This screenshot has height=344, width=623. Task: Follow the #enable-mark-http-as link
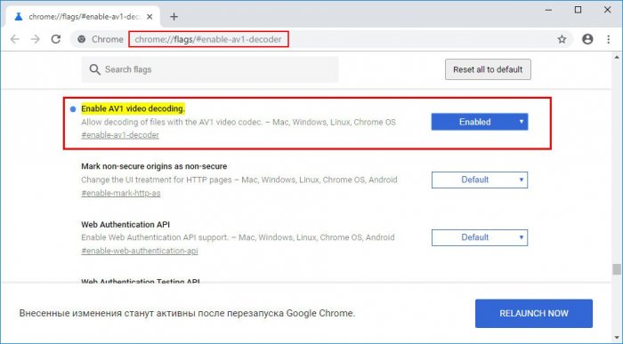pyautogui.click(x=121, y=193)
